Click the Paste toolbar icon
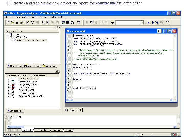184x138 pixels. 96,22
